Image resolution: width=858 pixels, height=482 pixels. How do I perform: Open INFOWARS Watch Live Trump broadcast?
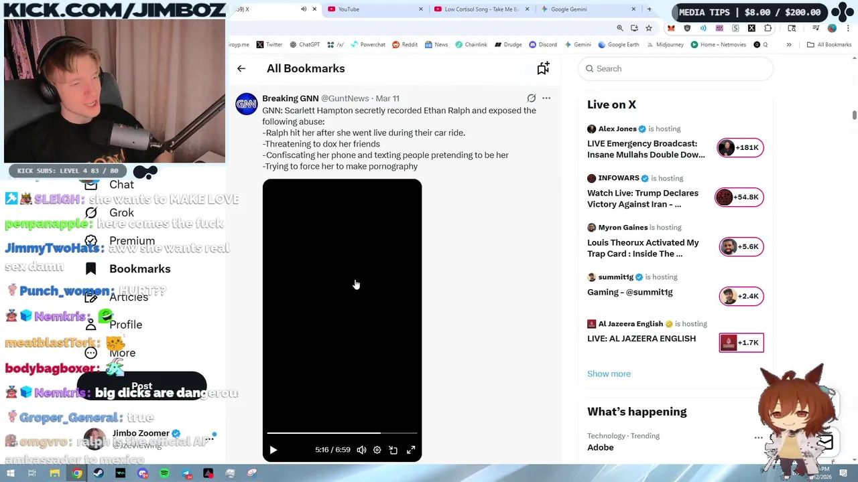pyautogui.click(x=643, y=199)
